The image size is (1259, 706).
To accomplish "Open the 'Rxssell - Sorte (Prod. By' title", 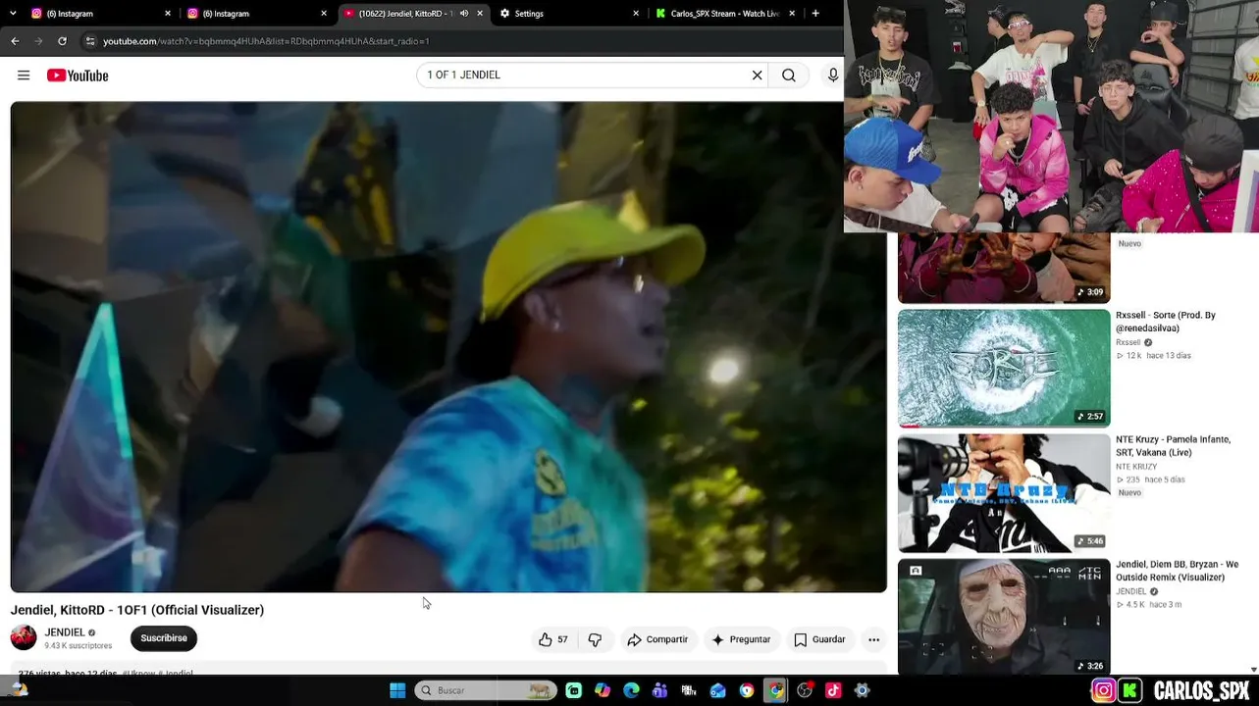I will pyautogui.click(x=1166, y=322).
